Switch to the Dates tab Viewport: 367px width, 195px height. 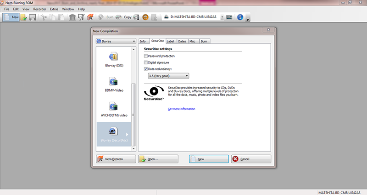click(182, 41)
